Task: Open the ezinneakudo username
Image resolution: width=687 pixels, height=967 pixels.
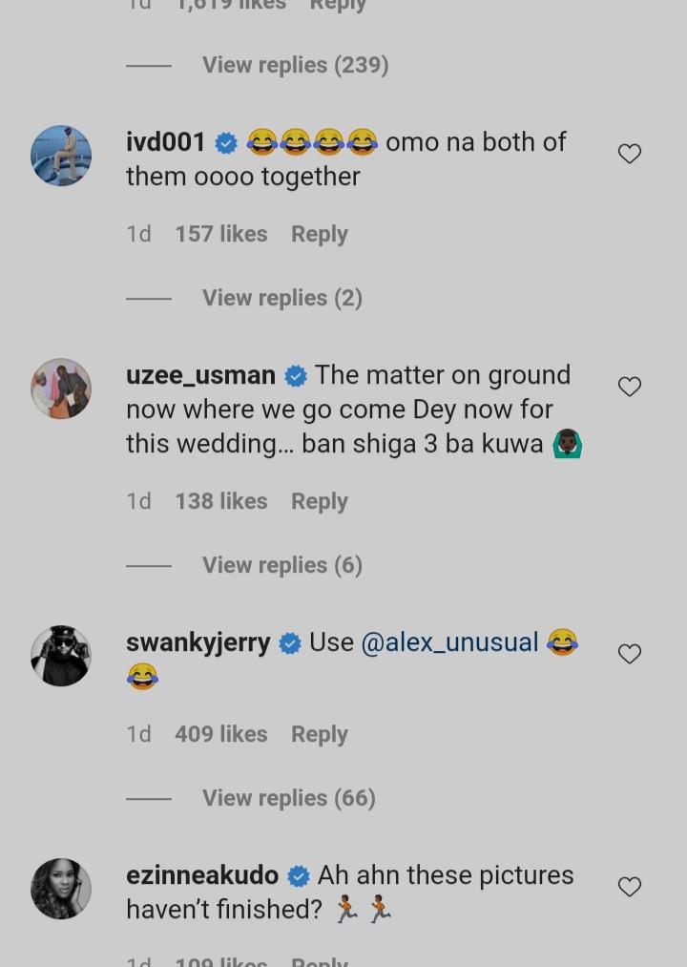Action: coord(202,875)
